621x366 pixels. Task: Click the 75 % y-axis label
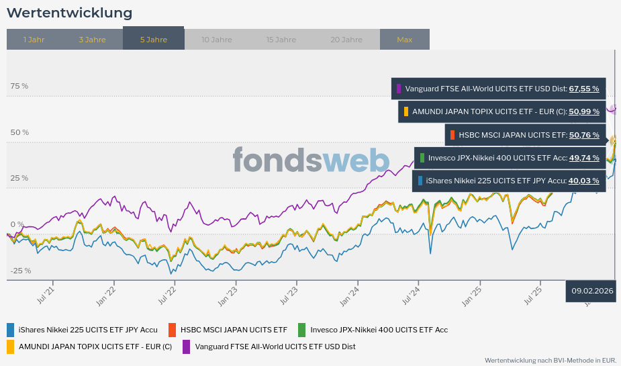pyautogui.click(x=19, y=87)
